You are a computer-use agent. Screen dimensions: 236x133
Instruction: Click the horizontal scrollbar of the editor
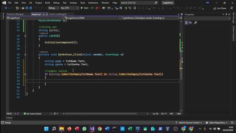[x=101, y=114]
